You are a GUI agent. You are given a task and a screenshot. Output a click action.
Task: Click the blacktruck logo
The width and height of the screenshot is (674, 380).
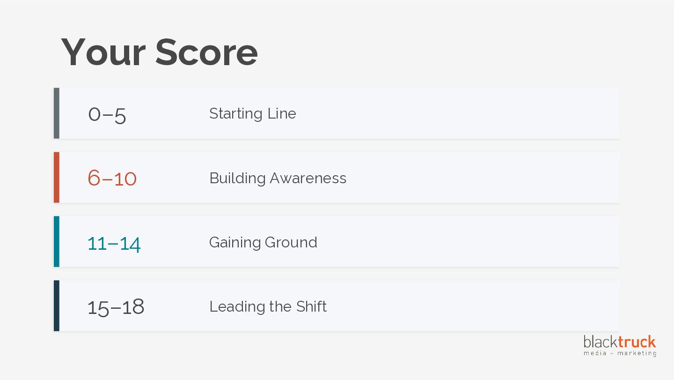[x=620, y=345]
